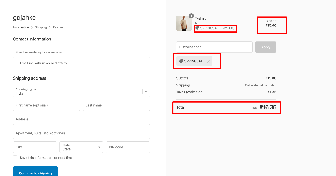Open the T-shirt product thumbnail
The height and width of the screenshot is (176, 336).
point(184,23)
